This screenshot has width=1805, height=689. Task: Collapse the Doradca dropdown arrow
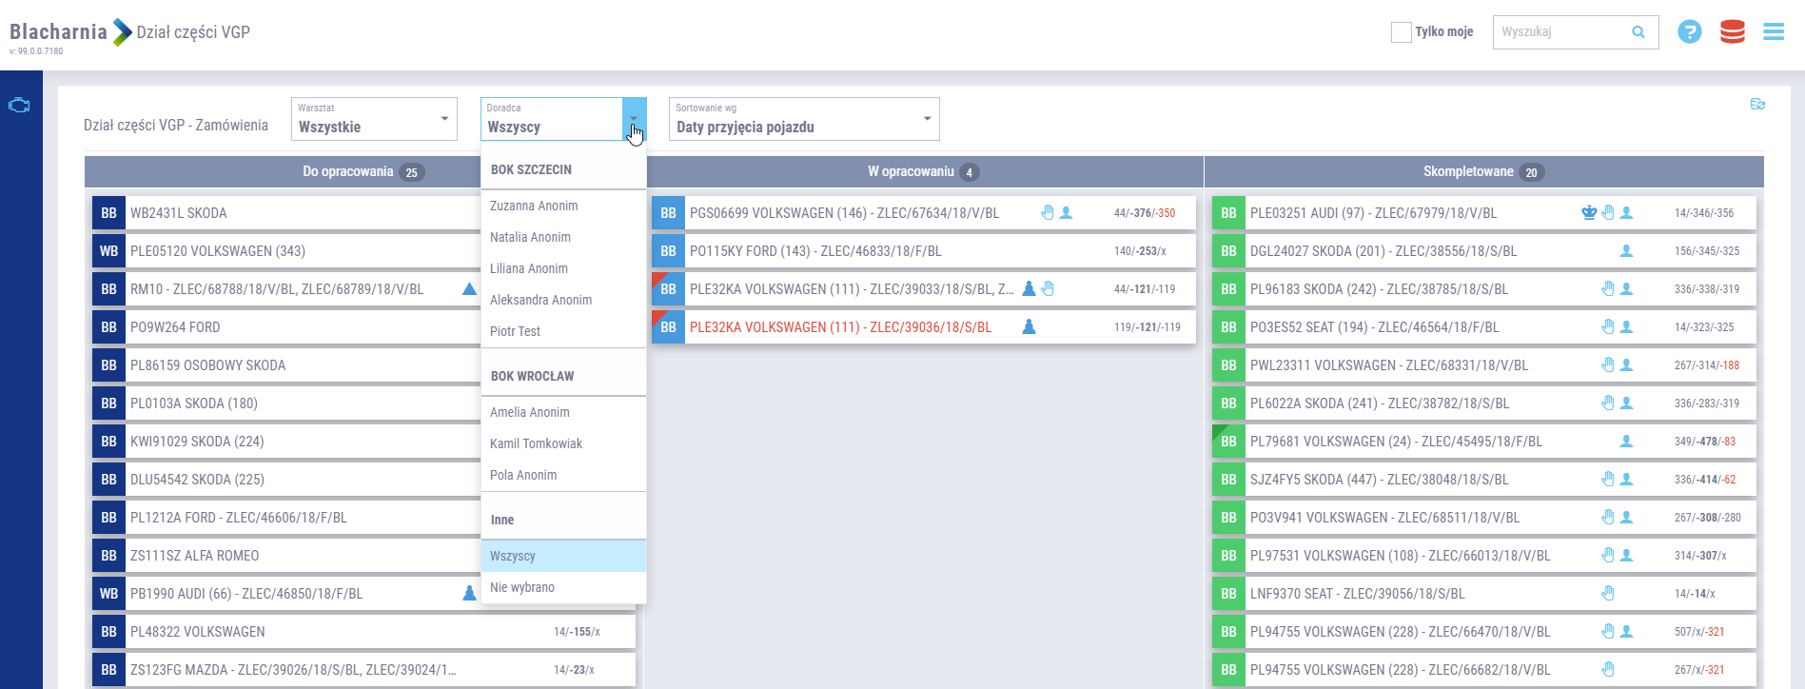pos(634,119)
